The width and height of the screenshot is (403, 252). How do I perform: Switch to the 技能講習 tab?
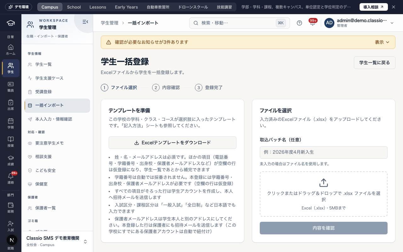click(224, 7)
